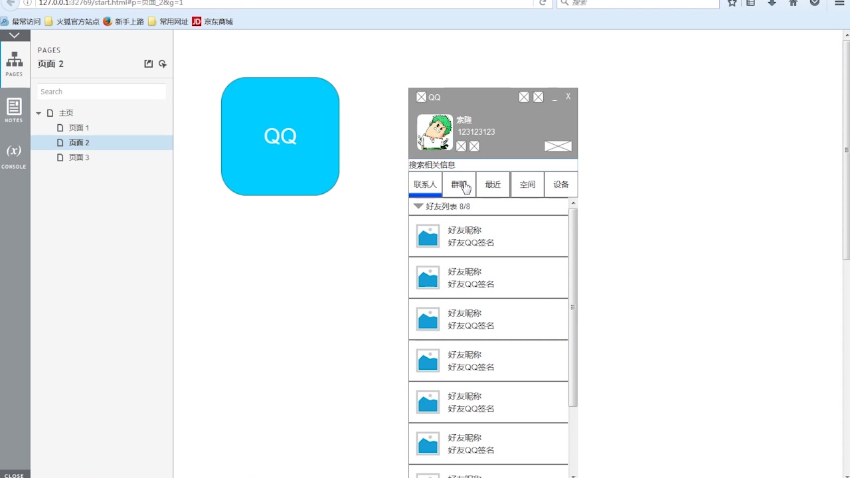Viewport: 850px width, 478px height.
Task: Switch to the 设备 tab
Action: pyautogui.click(x=561, y=185)
